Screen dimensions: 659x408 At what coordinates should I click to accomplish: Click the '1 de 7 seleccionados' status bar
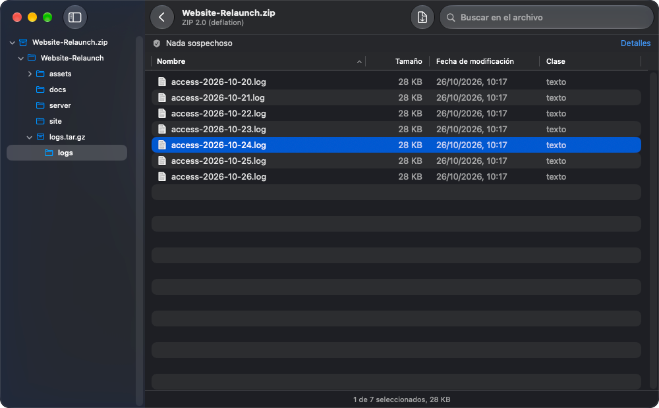(402, 399)
